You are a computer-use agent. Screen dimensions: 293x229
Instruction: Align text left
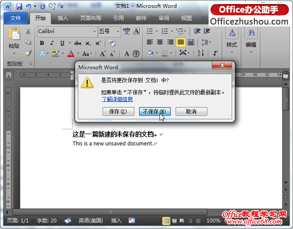(150, 42)
